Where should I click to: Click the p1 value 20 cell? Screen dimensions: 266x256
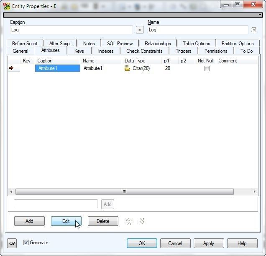(170, 68)
